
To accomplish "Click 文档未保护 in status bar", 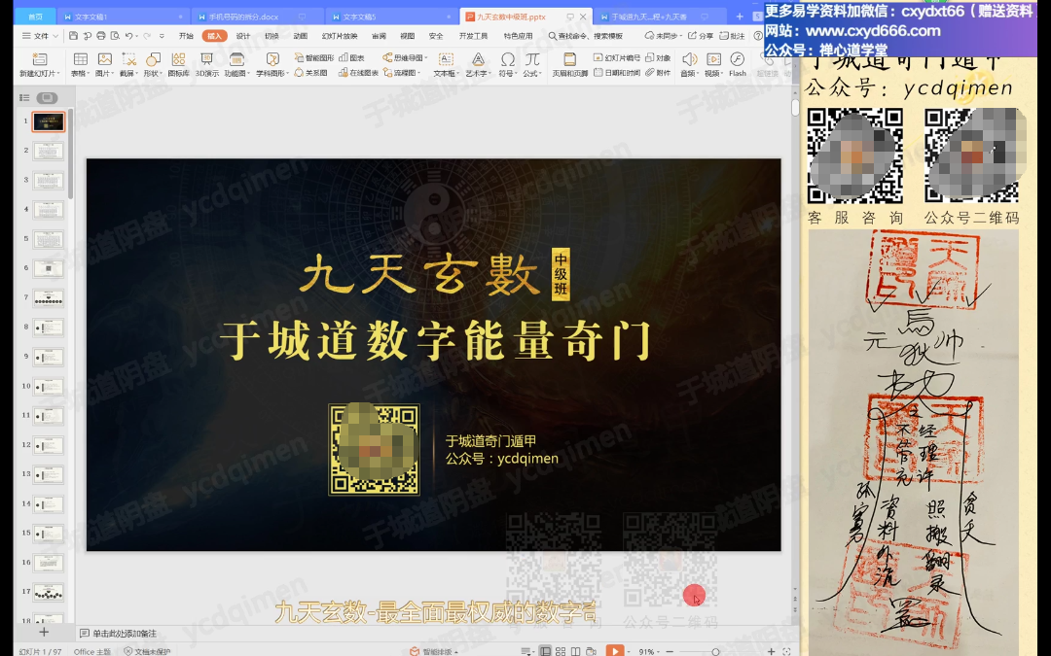I will tap(148, 651).
